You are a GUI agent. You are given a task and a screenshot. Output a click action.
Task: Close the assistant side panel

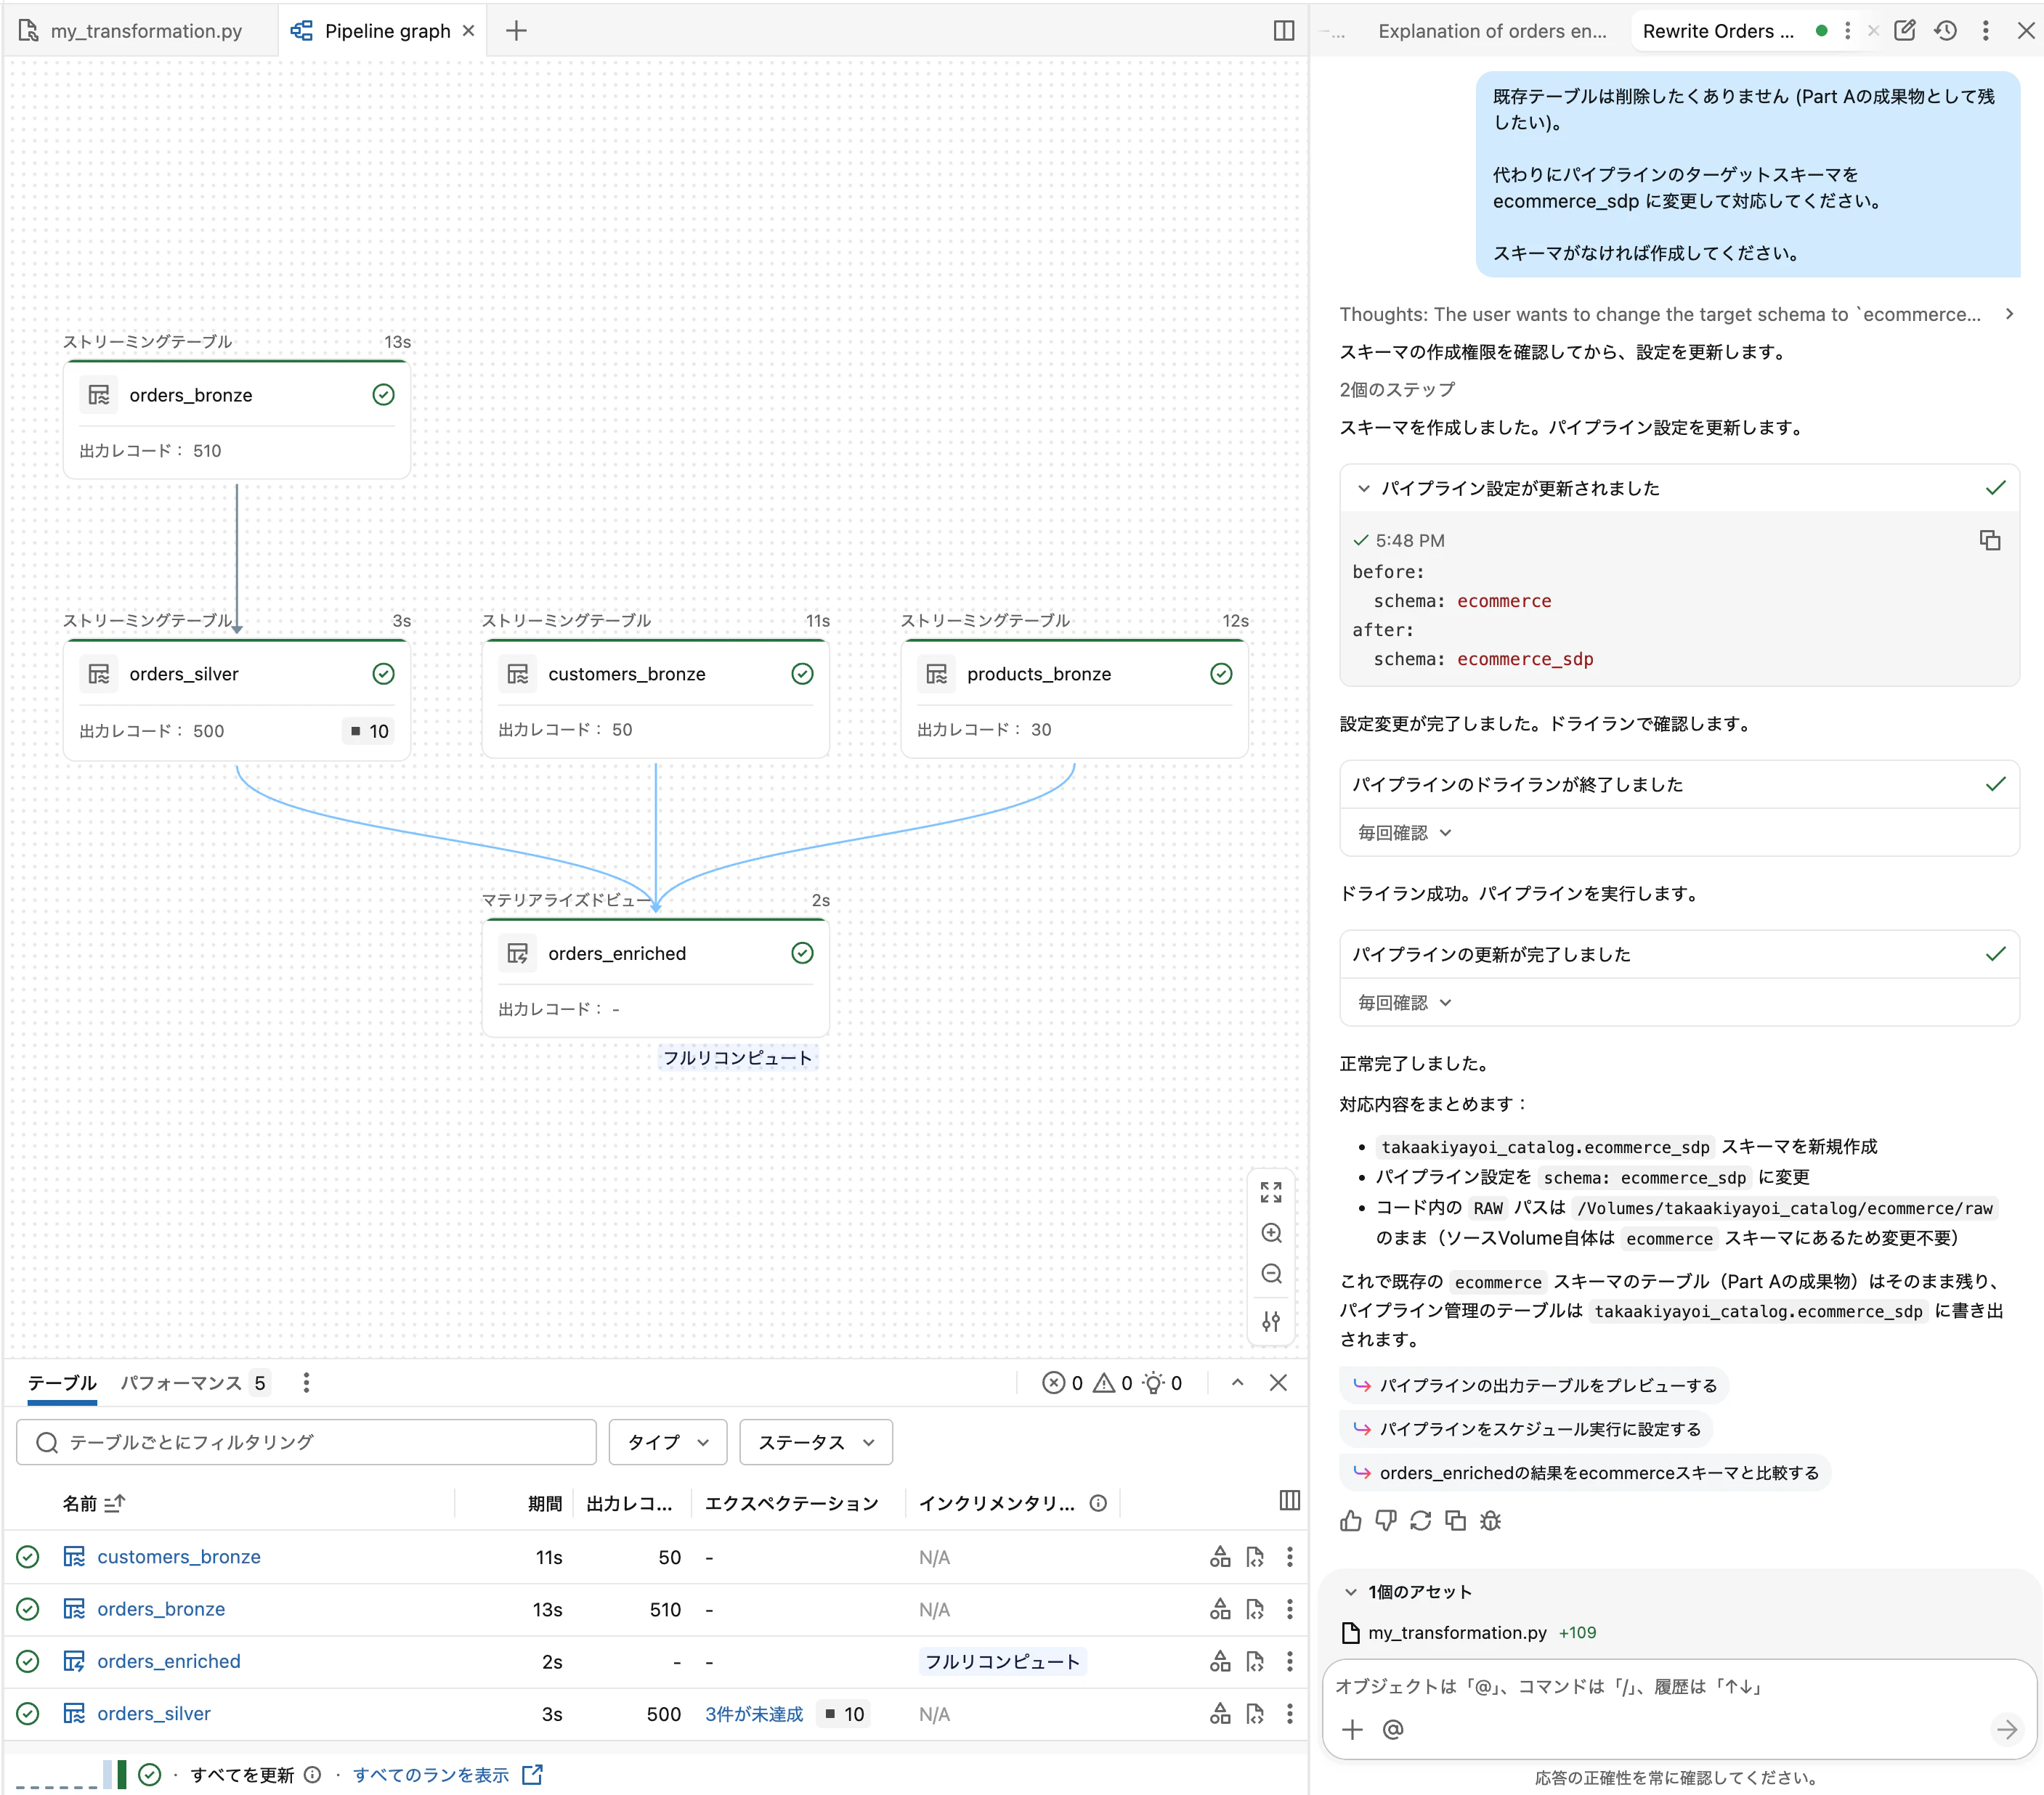pos(2026,31)
